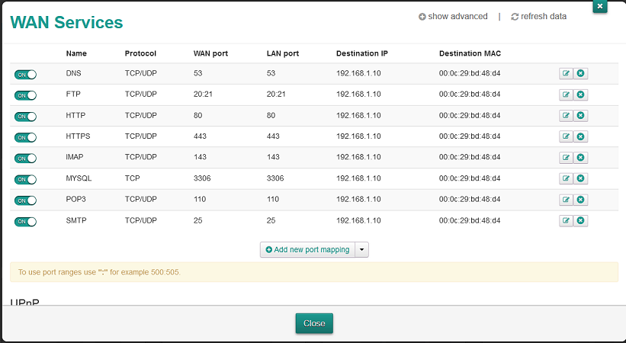Toggle the FTP service switch

(25, 95)
